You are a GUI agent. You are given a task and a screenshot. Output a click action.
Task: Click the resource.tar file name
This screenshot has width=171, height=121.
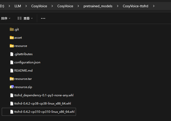coord(23,79)
